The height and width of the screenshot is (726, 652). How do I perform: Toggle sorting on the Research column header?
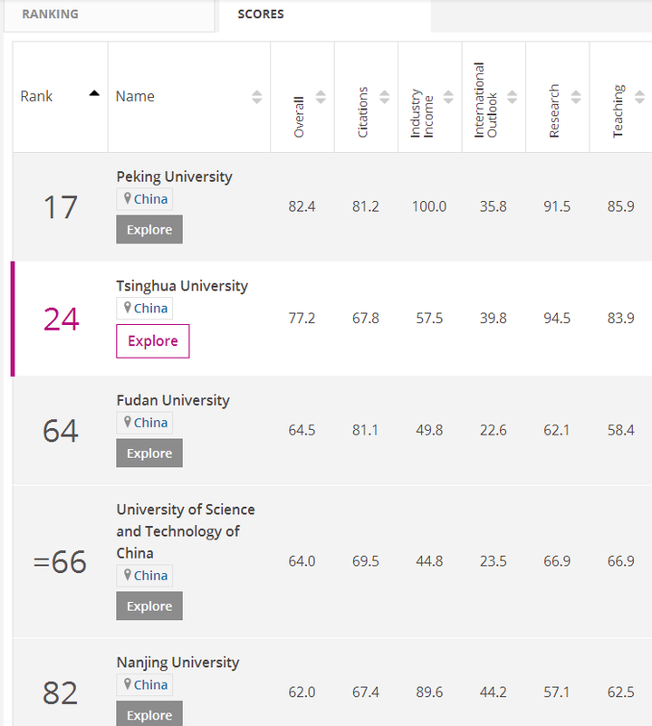pyautogui.click(x=576, y=97)
